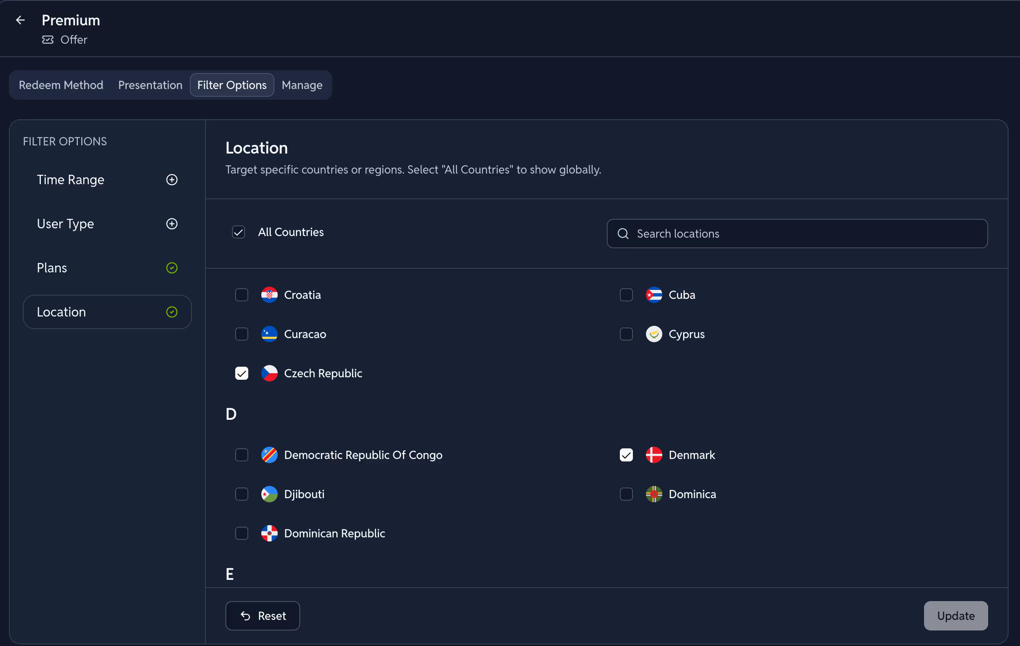This screenshot has width=1020, height=646.
Task: Click the search magnifier icon in locations field
Action: click(x=623, y=234)
